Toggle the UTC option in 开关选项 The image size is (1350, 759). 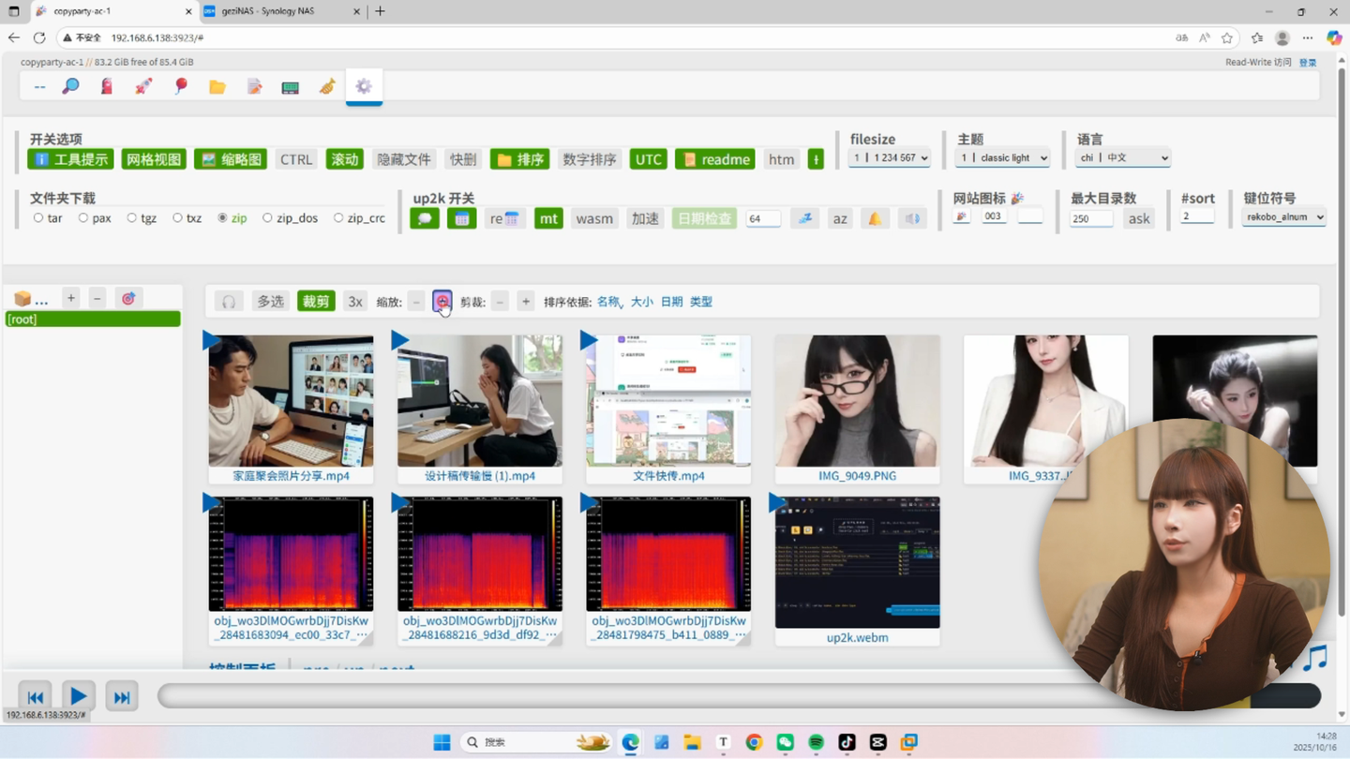pos(648,159)
